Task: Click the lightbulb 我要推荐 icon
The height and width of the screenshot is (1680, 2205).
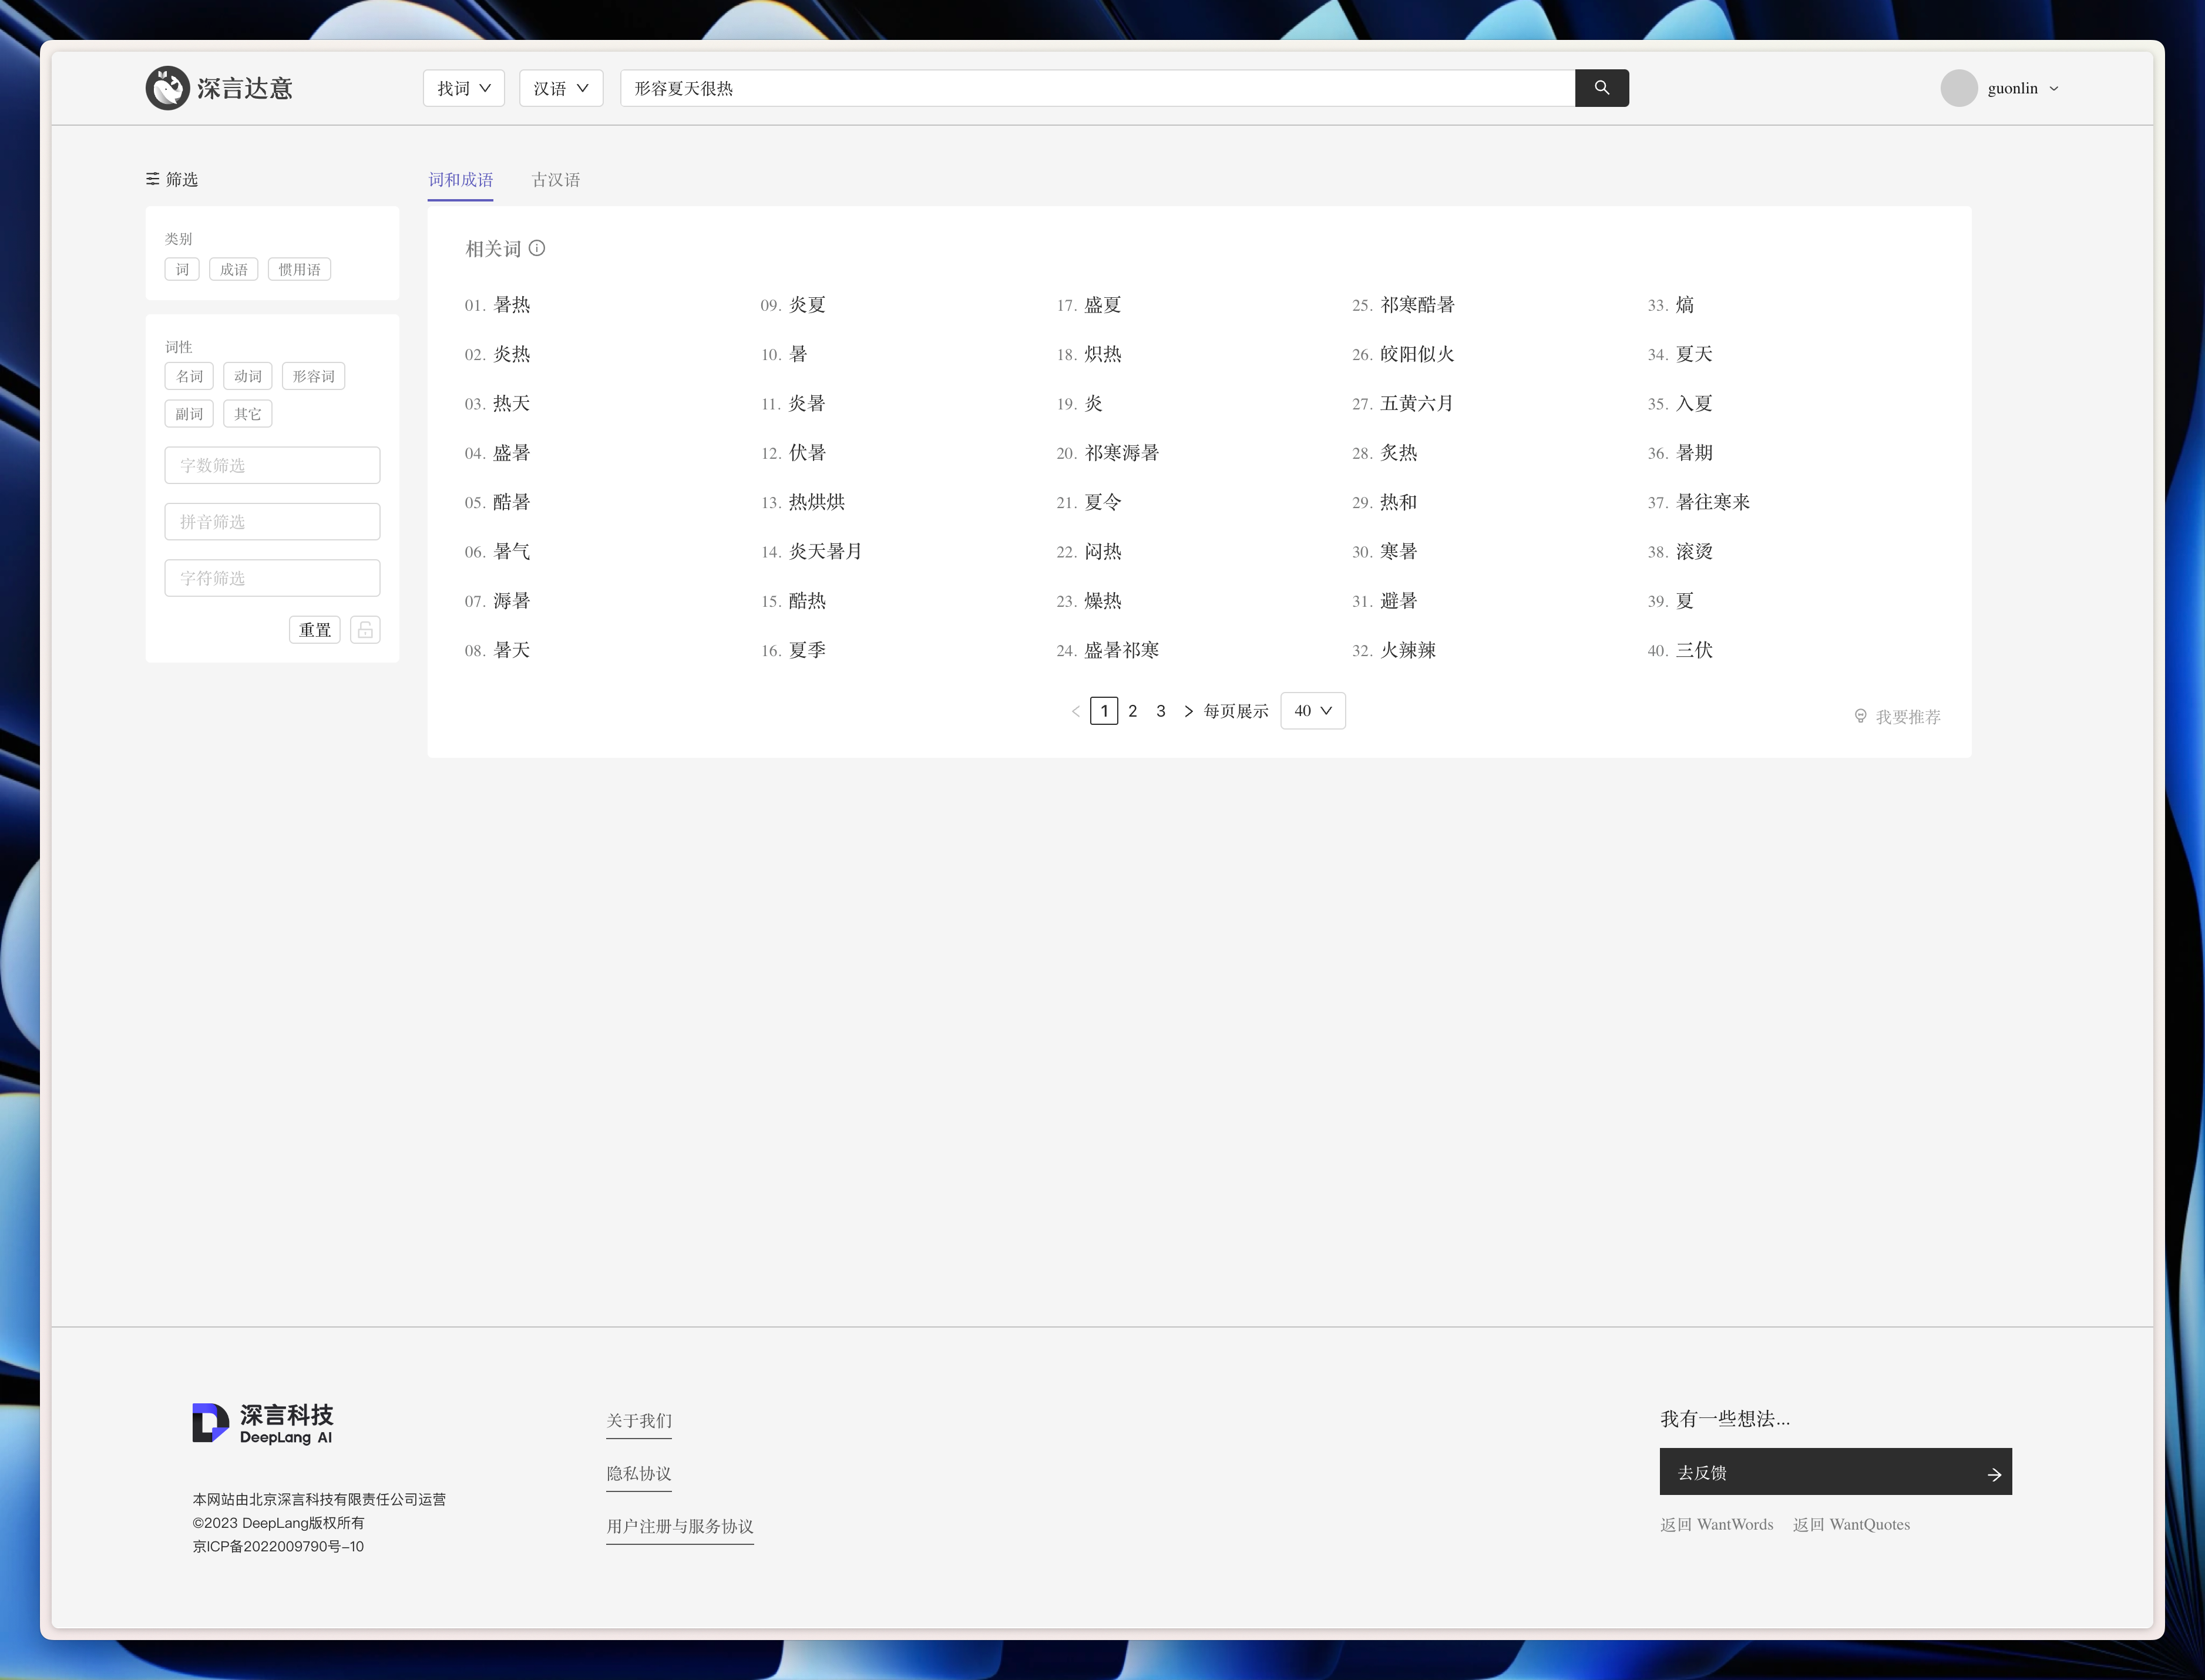Action: tap(1860, 716)
